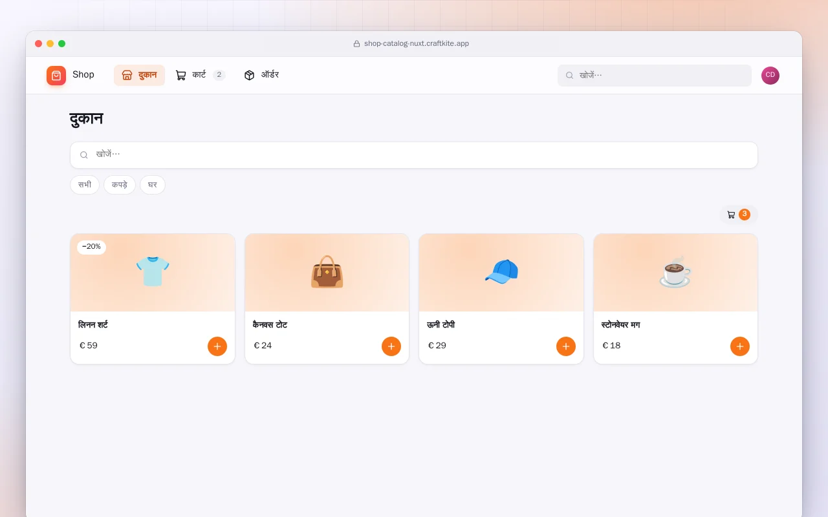Open the blue cap product image
828x517 pixels.
[501, 273]
